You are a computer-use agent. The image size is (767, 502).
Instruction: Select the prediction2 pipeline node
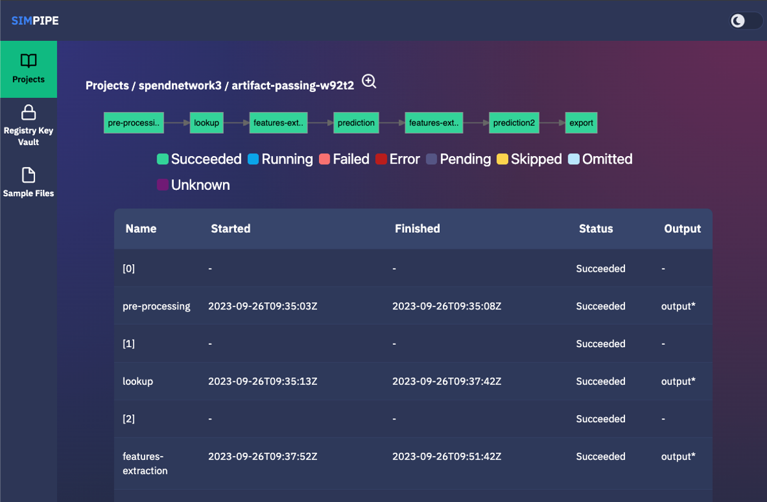(x=514, y=123)
